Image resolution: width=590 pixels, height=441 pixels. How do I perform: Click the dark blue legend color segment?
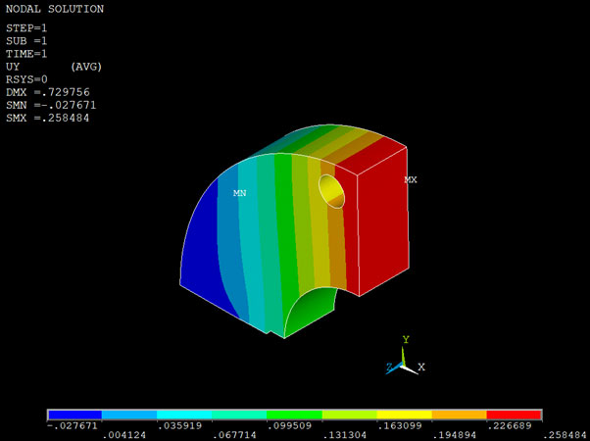pos(74,415)
